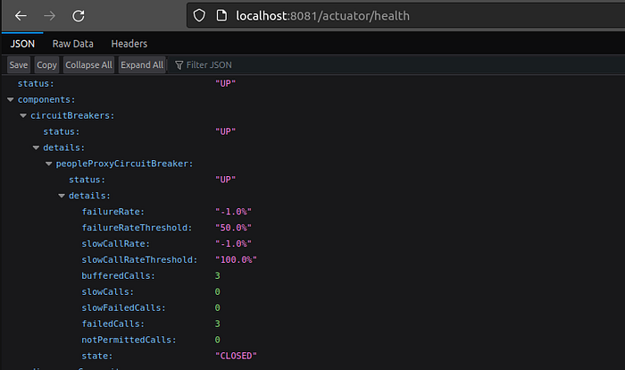Select the JSON tab

(22, 43)
